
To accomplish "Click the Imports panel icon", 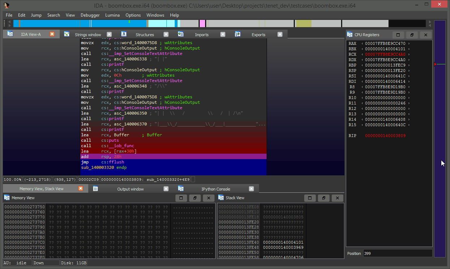I will [181, 34].
